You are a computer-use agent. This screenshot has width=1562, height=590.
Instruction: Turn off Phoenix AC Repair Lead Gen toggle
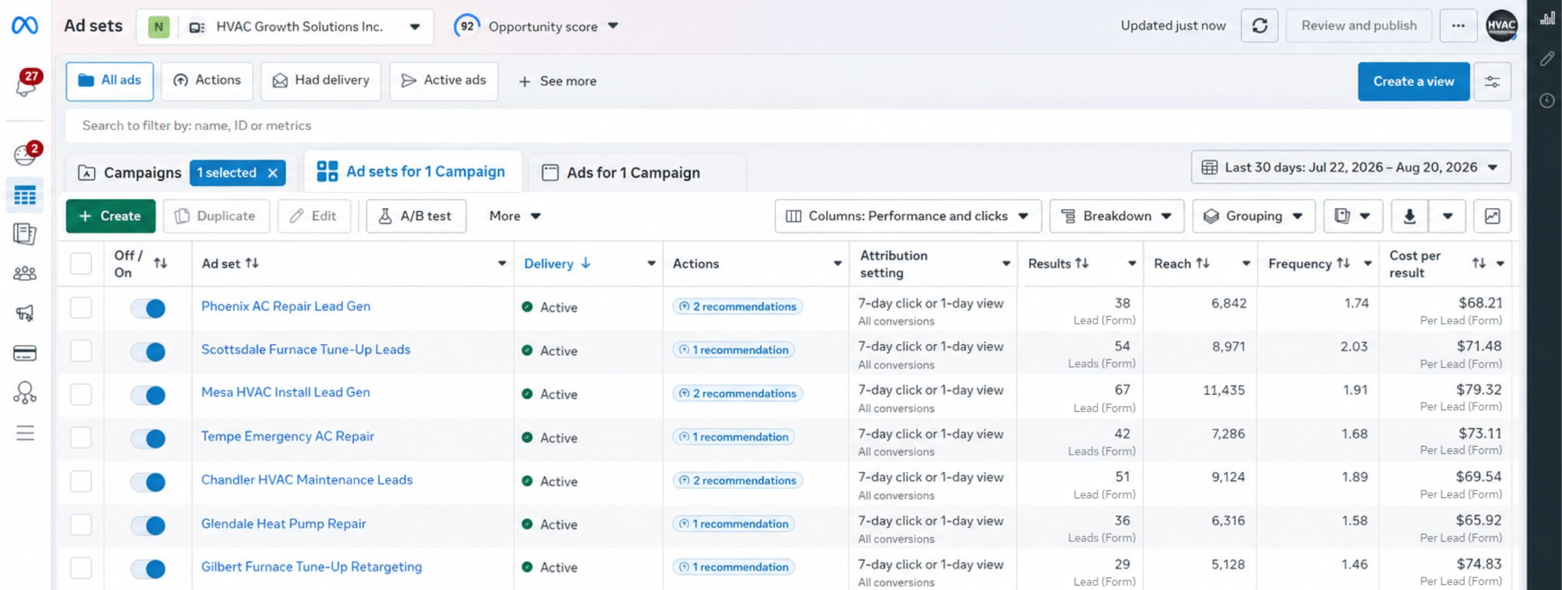[x=148, y=308]
